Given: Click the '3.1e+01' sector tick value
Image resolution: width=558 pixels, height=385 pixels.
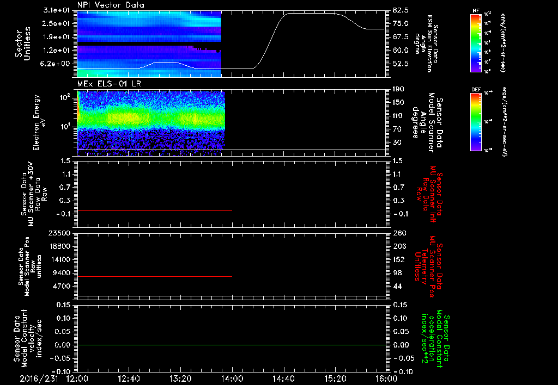Looking at the screenshot, I should (x=57, y=10).
